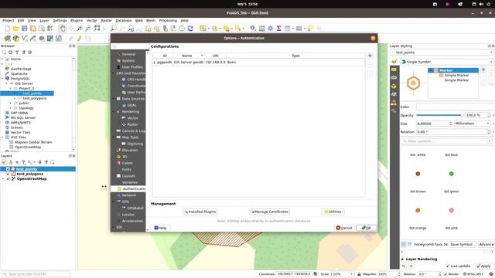Expand the Layer Rendering section
Viewport: 495px width, 278px height.
402,259
